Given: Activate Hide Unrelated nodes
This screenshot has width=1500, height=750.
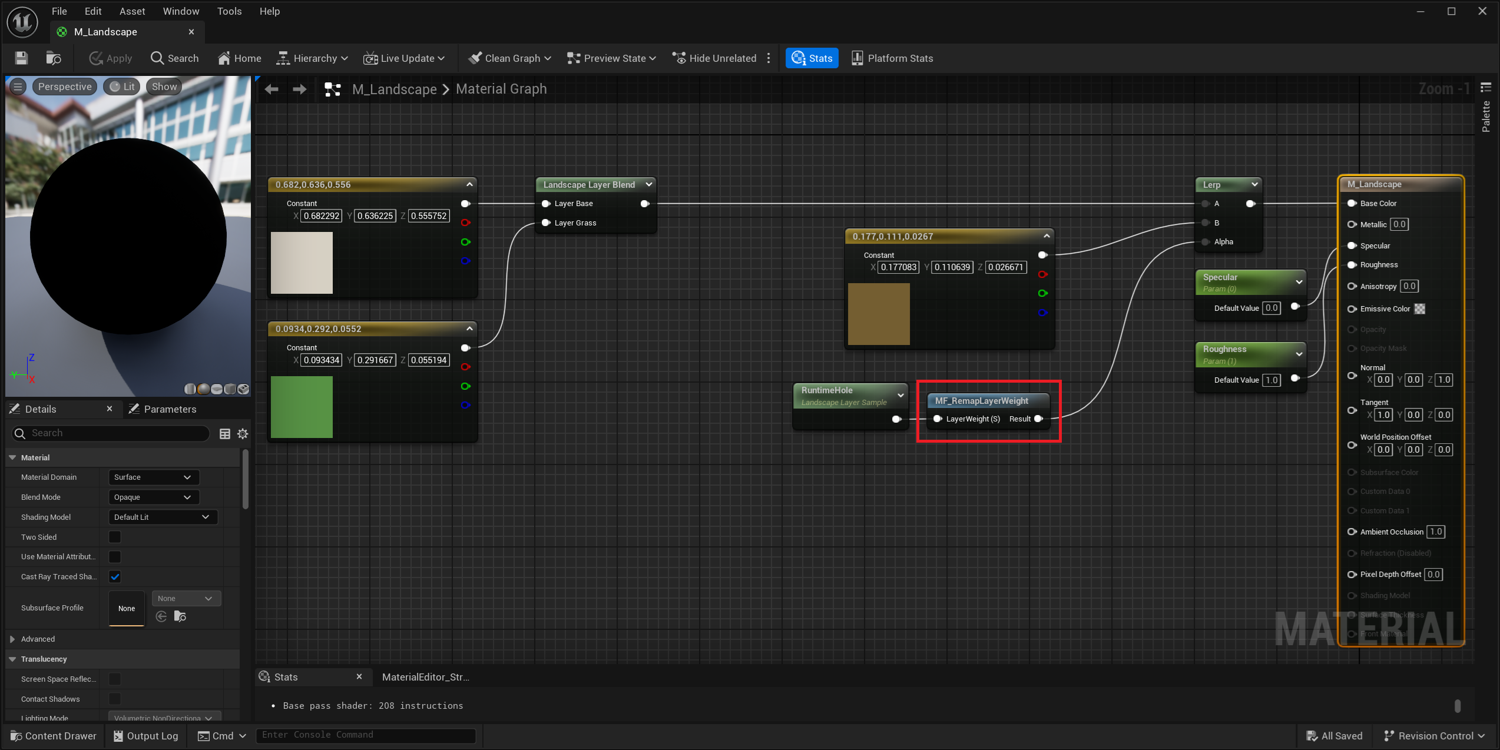Looking at the screenshot, I should tap(714, 58).
